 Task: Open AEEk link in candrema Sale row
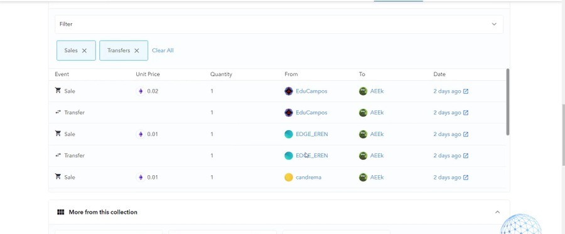click(x=377, y=177)
